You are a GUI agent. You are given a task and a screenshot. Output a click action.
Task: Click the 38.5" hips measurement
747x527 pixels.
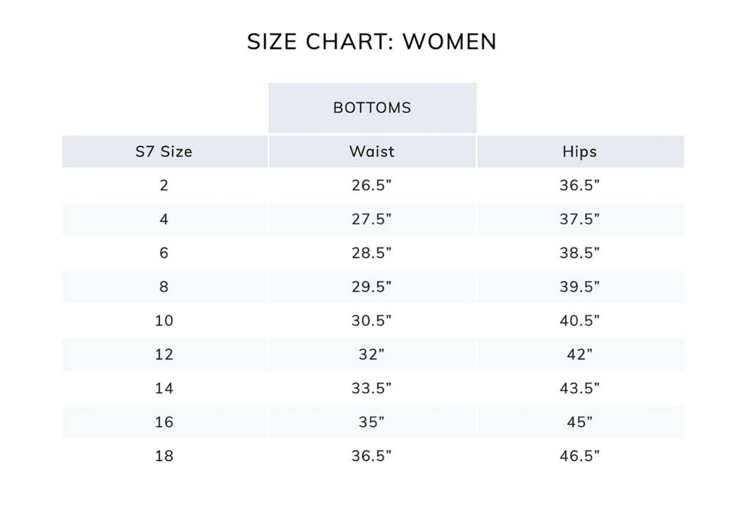579,253
